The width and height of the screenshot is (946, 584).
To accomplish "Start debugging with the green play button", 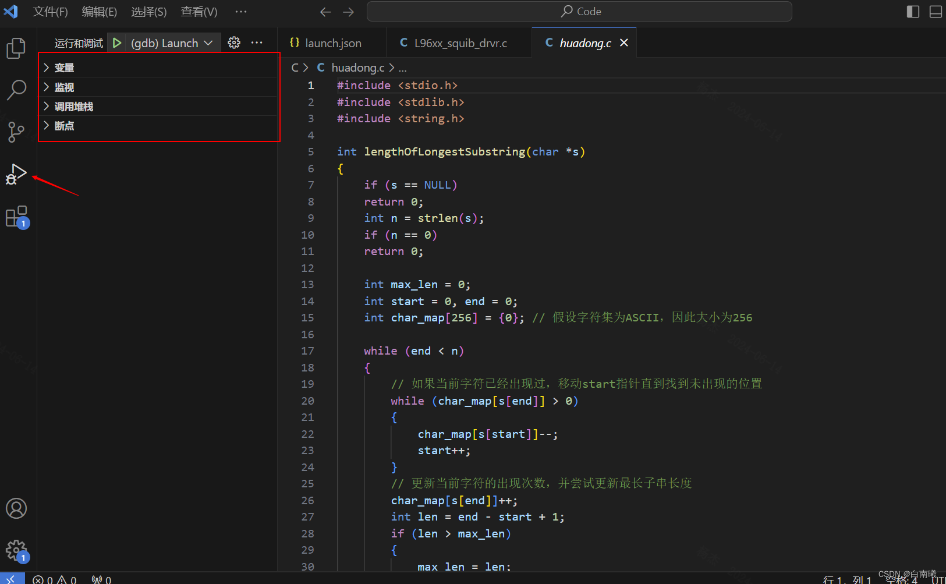I will (116, 42).
